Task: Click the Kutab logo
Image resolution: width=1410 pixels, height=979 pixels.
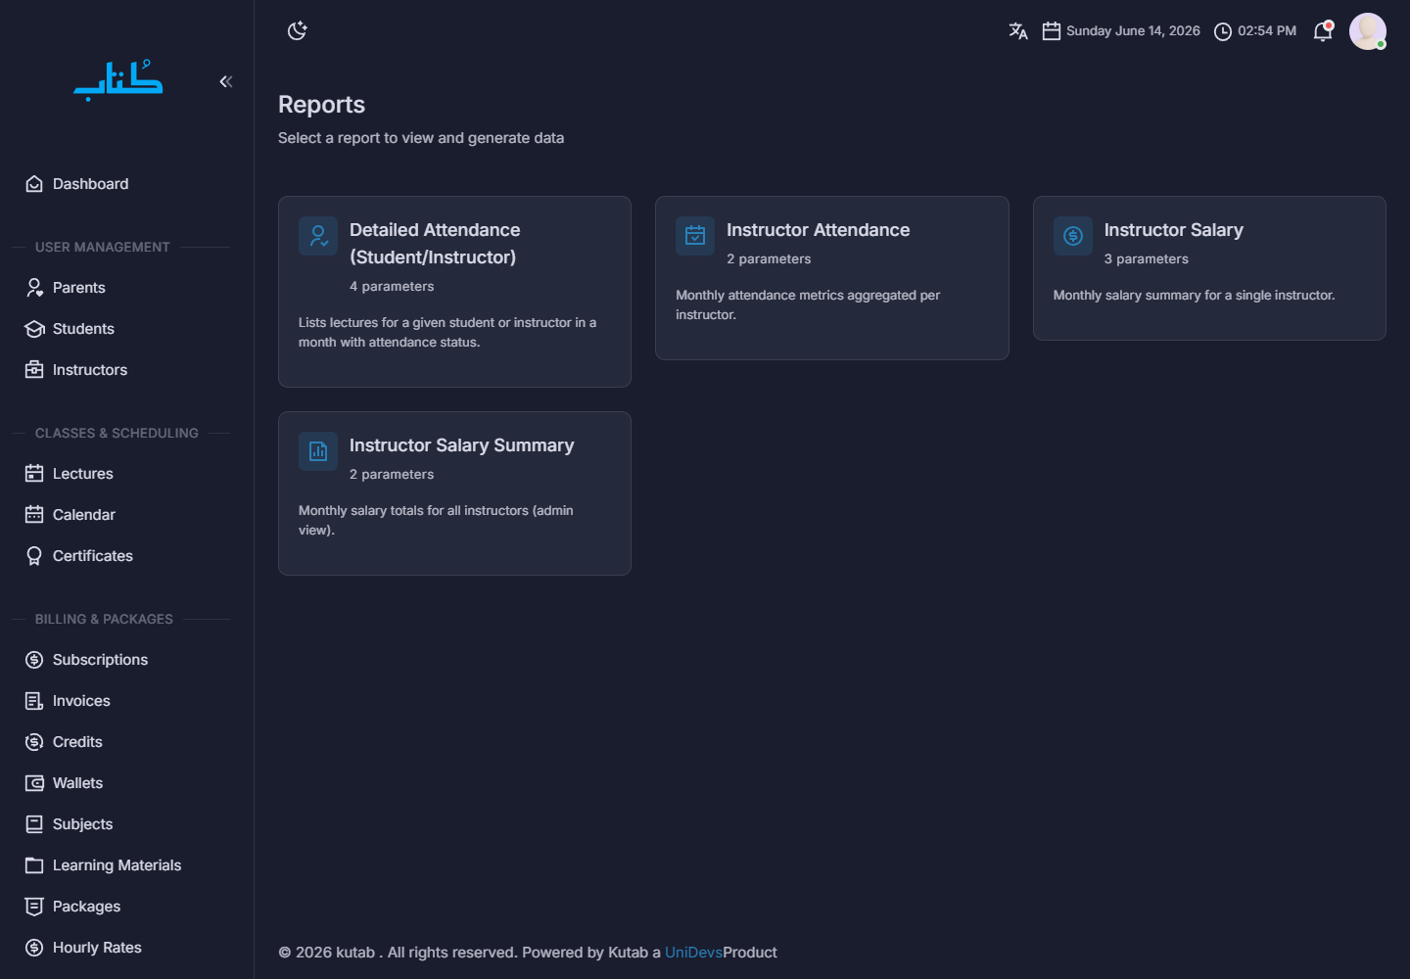Action: (x=118, y=80)
